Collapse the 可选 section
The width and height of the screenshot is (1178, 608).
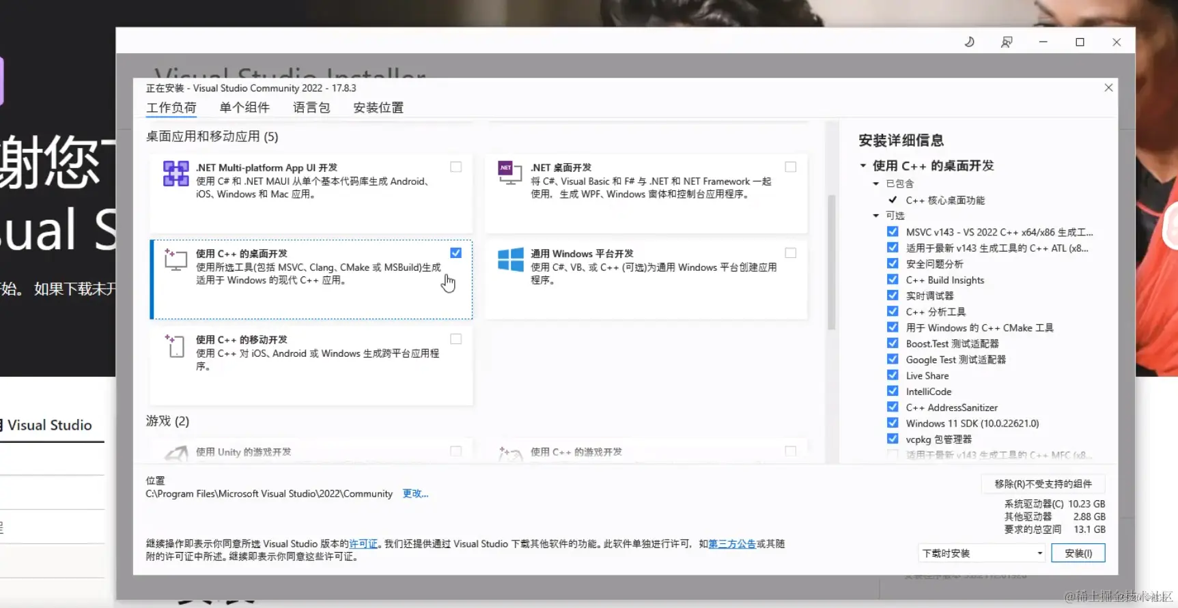tap(876, 216)
